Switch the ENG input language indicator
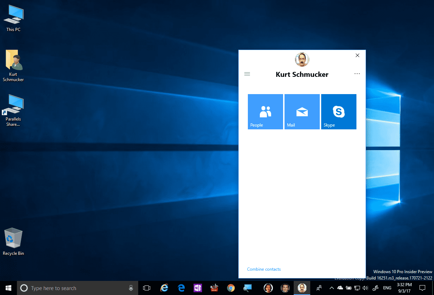Screen dimensions: 434x295 click(x=387, y=288)
